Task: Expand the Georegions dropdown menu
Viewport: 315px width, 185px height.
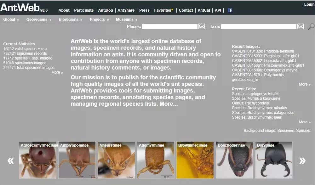Action: tap(39, 20)
